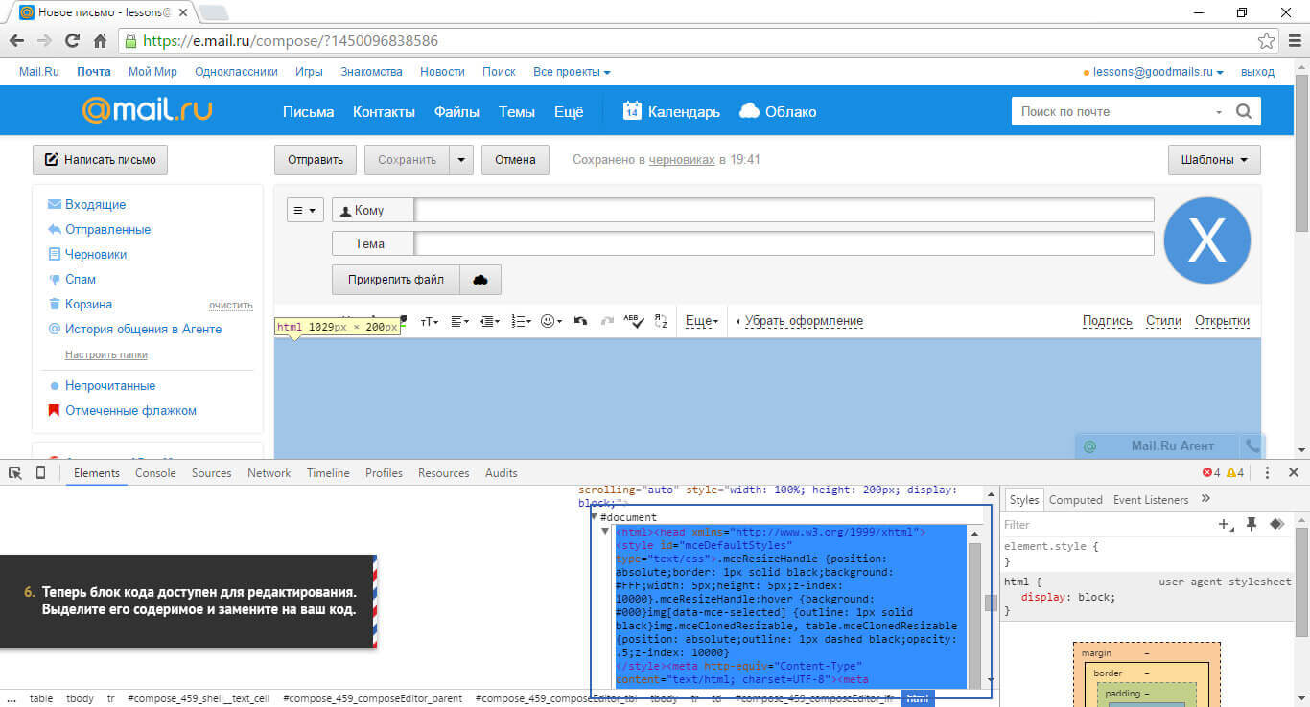
Task: Open the Входящие folder
Action: pos(95,205)
